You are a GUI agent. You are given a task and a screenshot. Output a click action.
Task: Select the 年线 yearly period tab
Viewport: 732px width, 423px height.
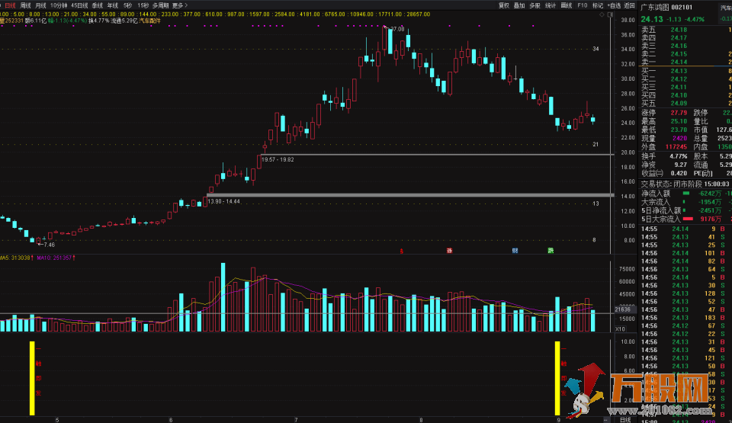113,5
